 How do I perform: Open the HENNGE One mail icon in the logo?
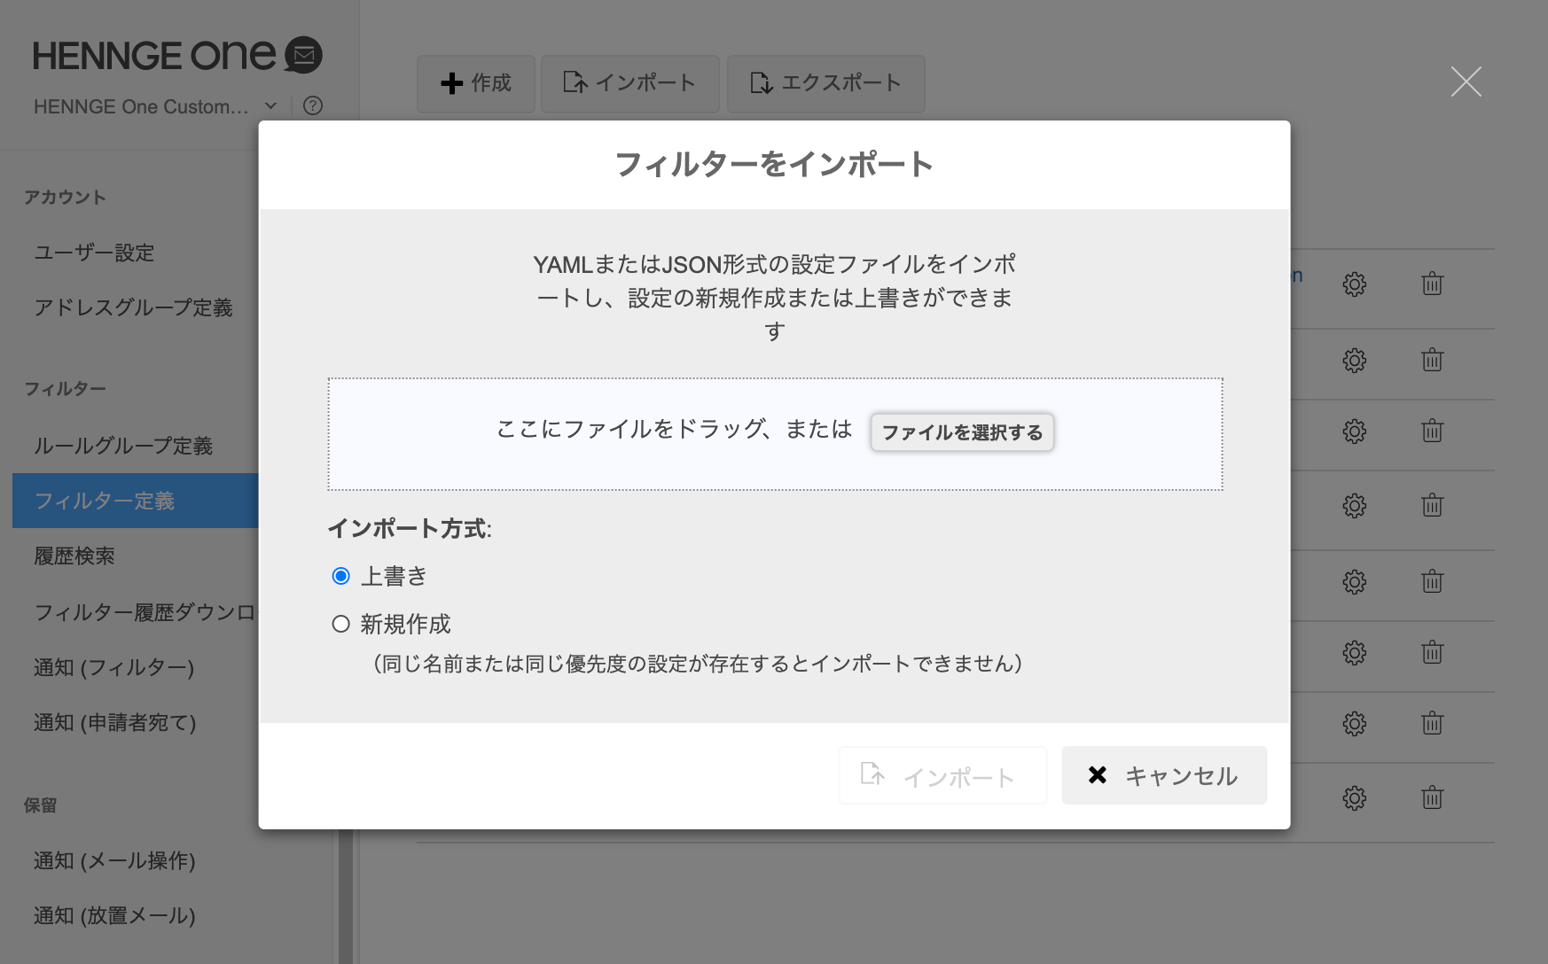click(x=302, y=56)
